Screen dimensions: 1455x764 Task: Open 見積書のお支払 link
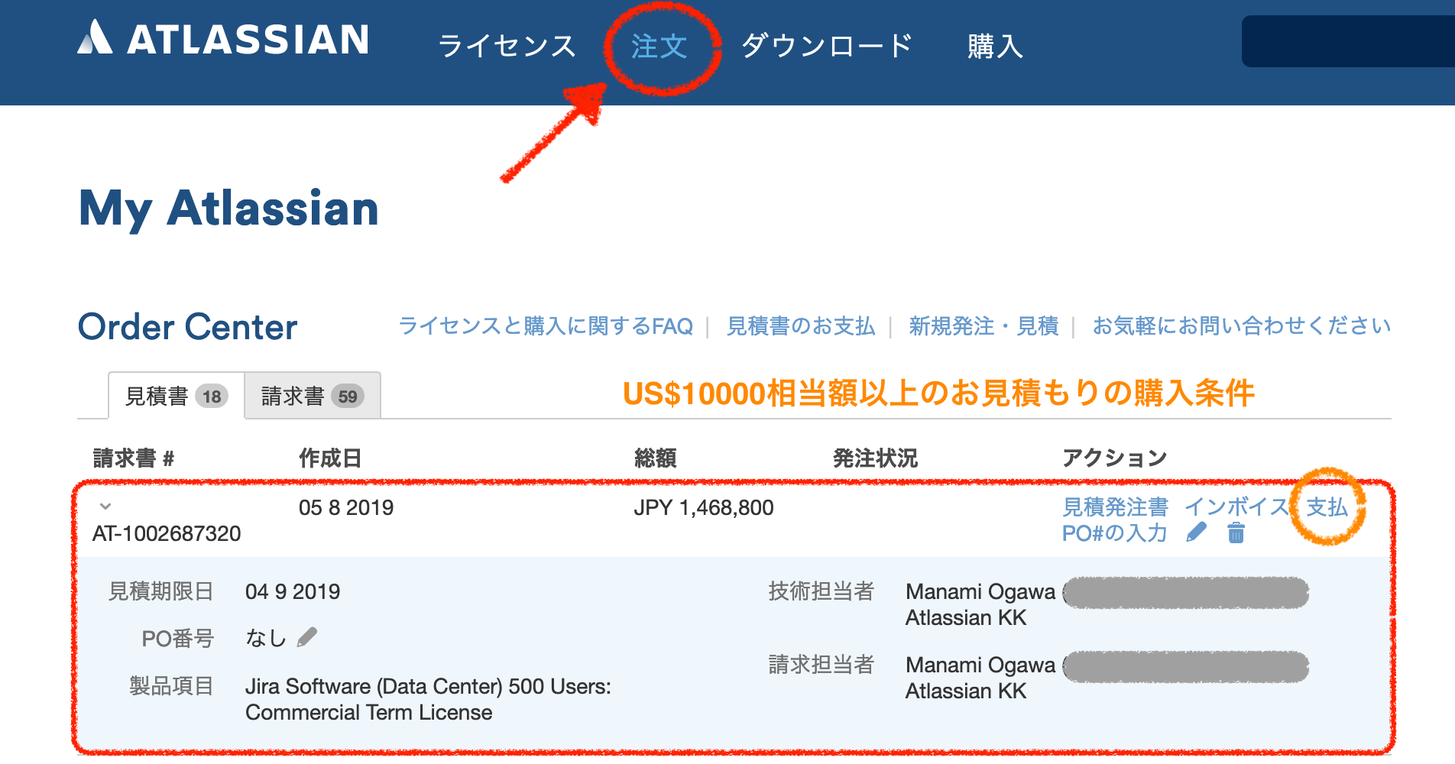pos(801,326)
